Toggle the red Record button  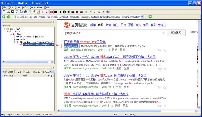[51, 12]
